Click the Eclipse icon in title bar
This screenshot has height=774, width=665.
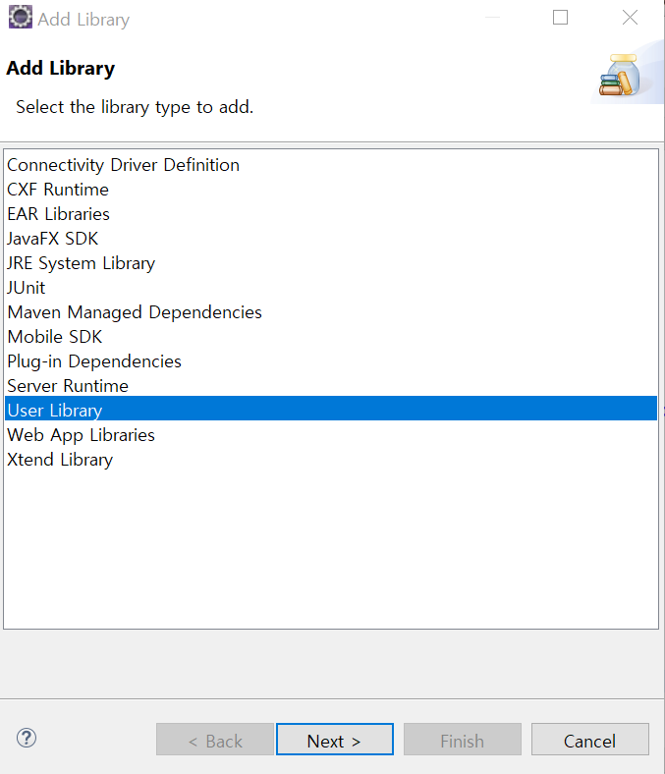[21, 17]
